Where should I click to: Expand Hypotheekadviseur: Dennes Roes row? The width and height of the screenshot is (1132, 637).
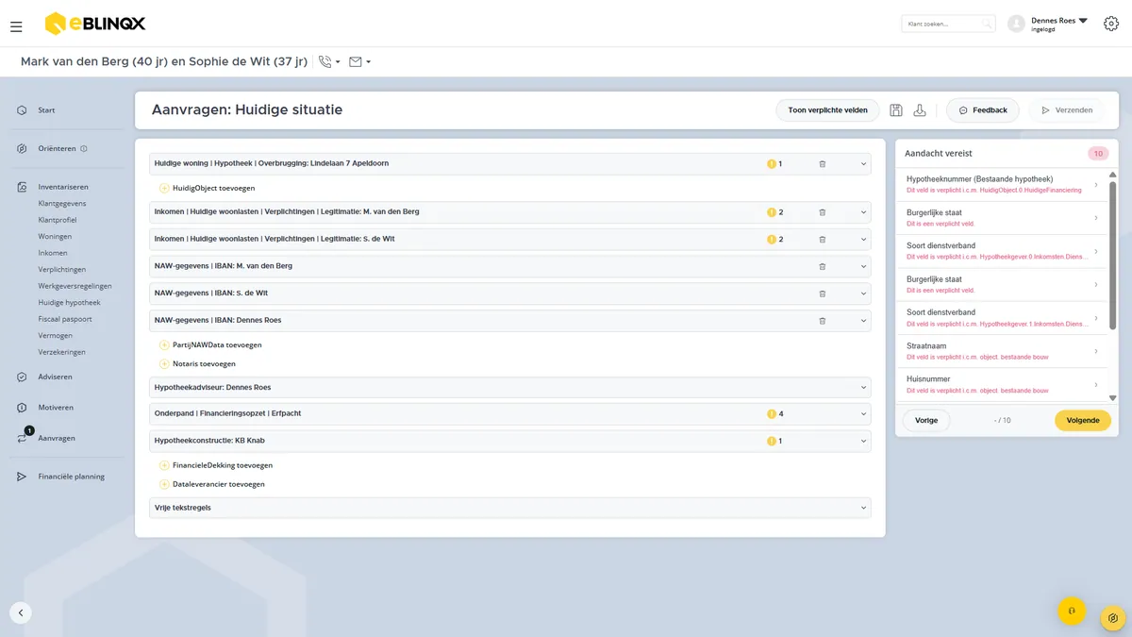863,387
